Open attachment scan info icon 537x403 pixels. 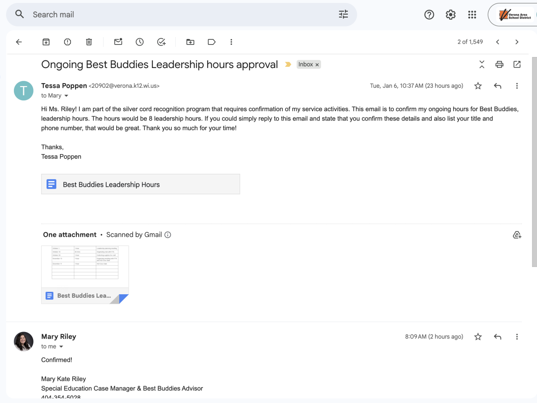168,235
